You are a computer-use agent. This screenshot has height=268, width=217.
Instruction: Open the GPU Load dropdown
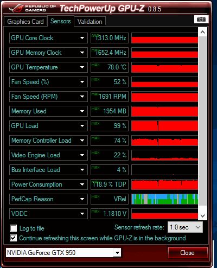point(48,126)
